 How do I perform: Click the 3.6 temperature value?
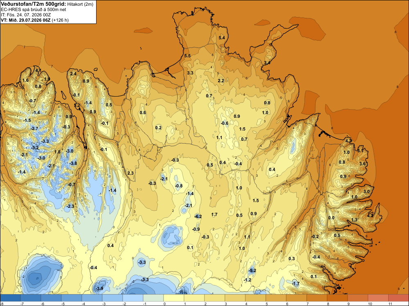362,164
